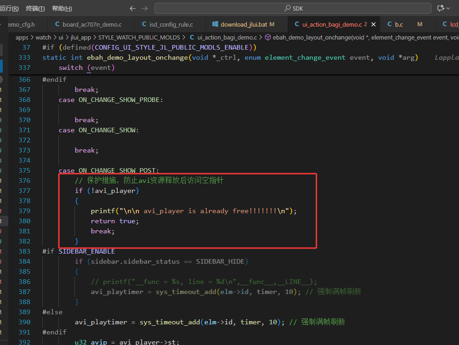Image resolution: width=459 pixels, height=345 pixels.
Task: Switch to the board_ac707n_demo.c tab
Action: 92,24
